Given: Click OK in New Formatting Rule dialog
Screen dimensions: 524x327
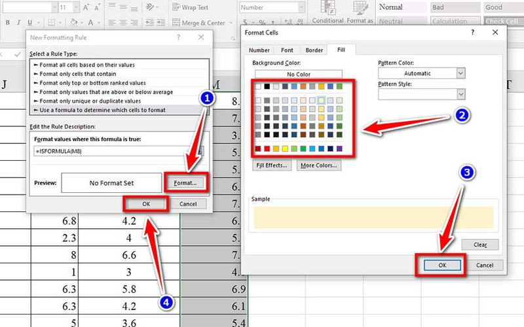Looking at the screenshot, I should (146, 204).
